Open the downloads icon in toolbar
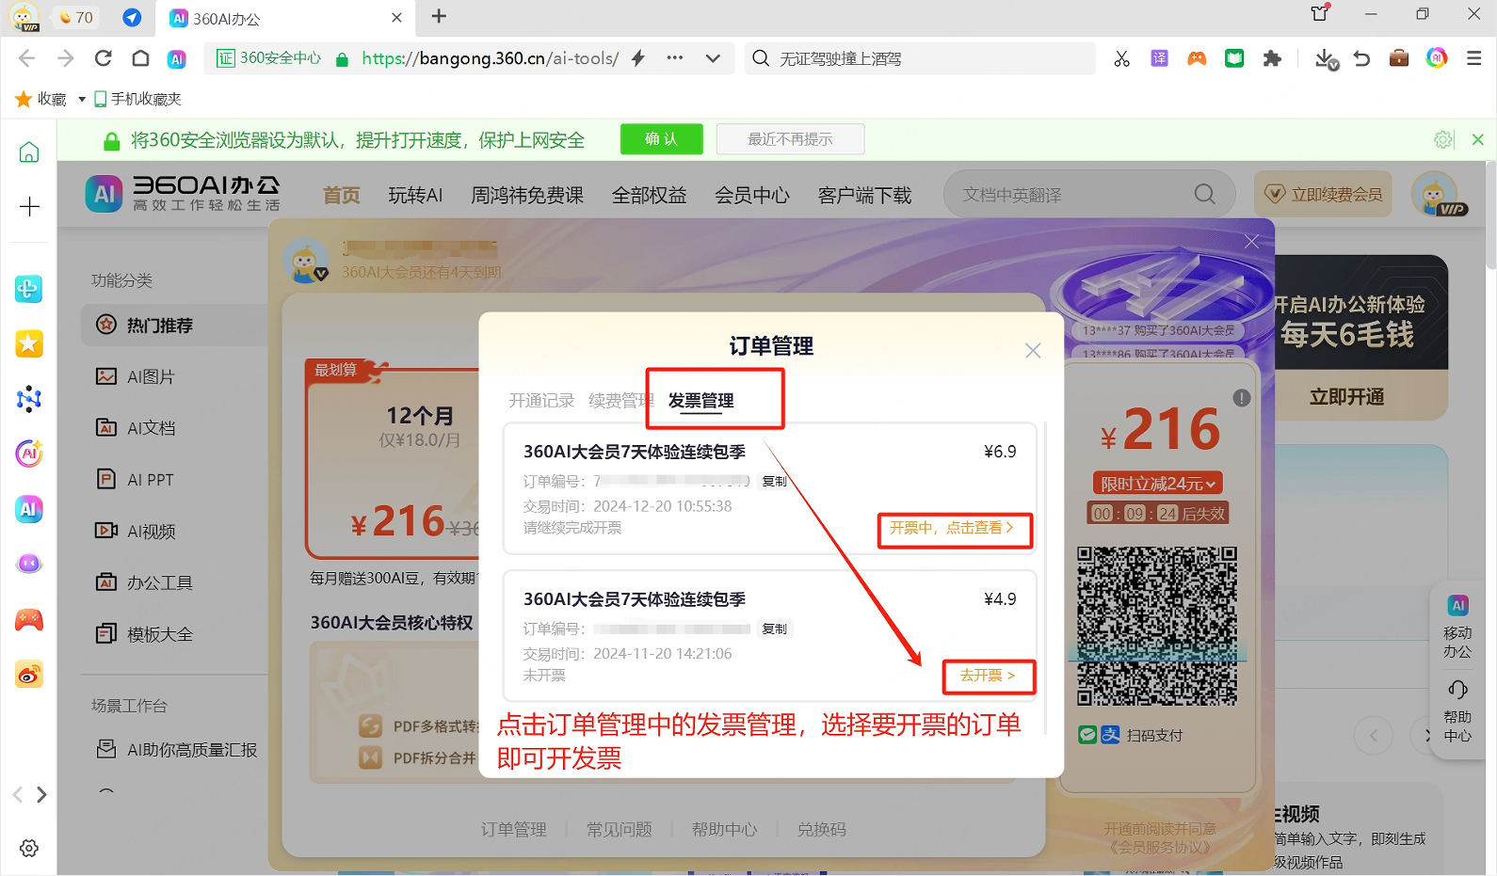1497x876 pixels. pyautogui.click(x=1326, y=59)
